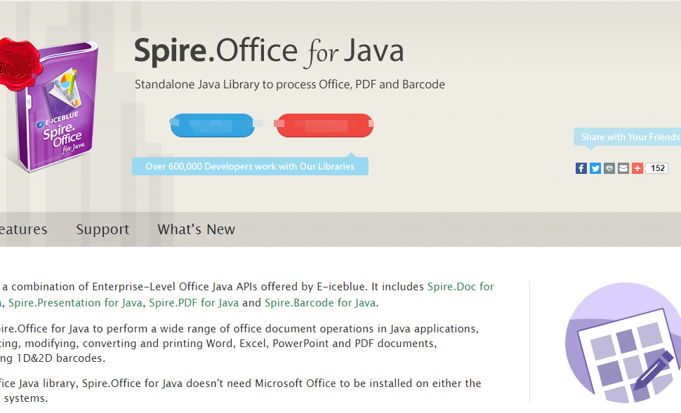The image size is (681, 413).
Task: Share the page on Twitter
Action: [595, 168]
